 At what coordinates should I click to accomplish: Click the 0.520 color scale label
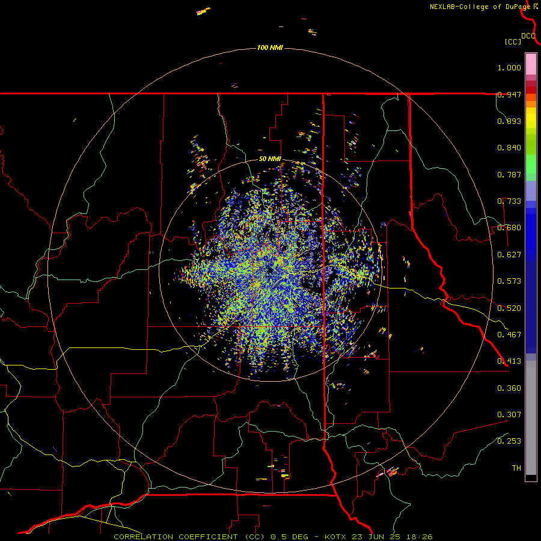click(509, 308)
